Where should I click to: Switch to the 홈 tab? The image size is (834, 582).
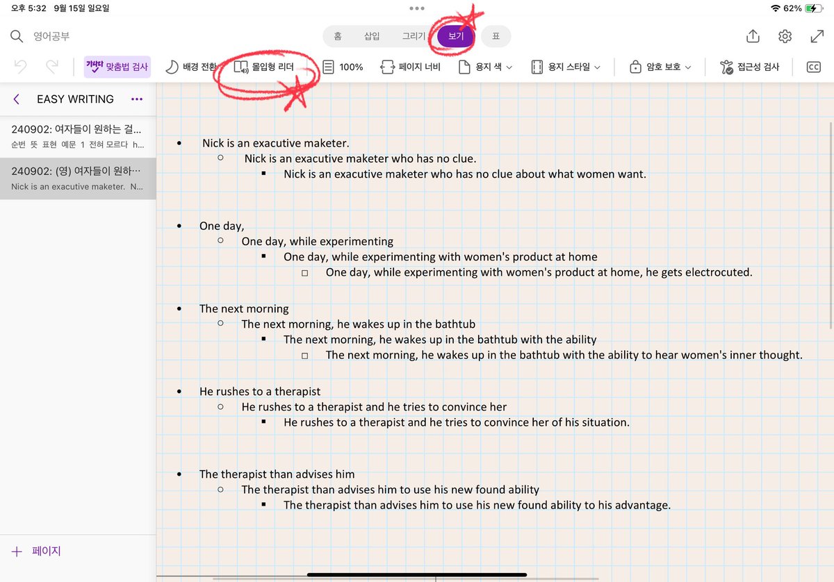[337, 36]
